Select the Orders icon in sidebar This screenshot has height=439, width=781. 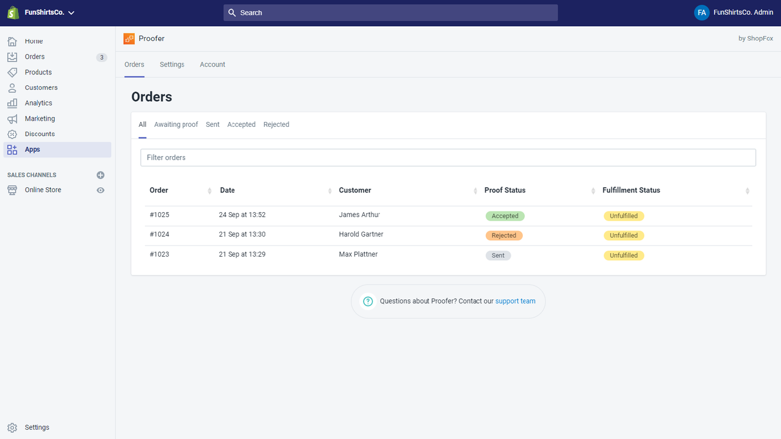click(12, 56)
